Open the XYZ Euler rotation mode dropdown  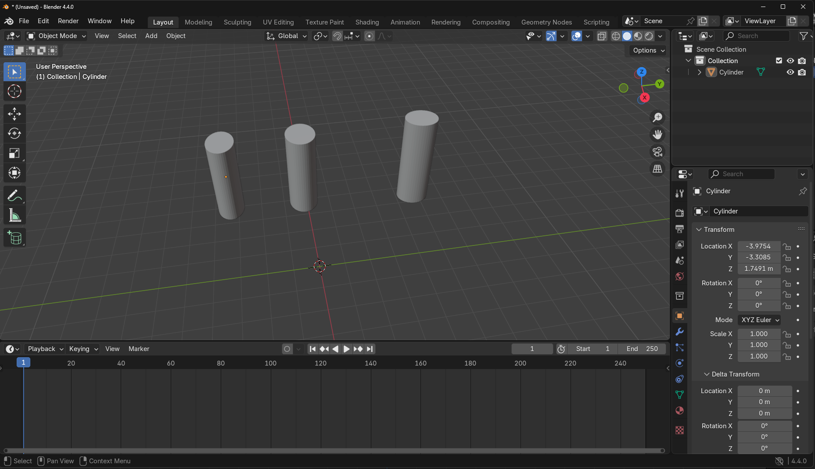pyautogui.click(x=759, y=320)
